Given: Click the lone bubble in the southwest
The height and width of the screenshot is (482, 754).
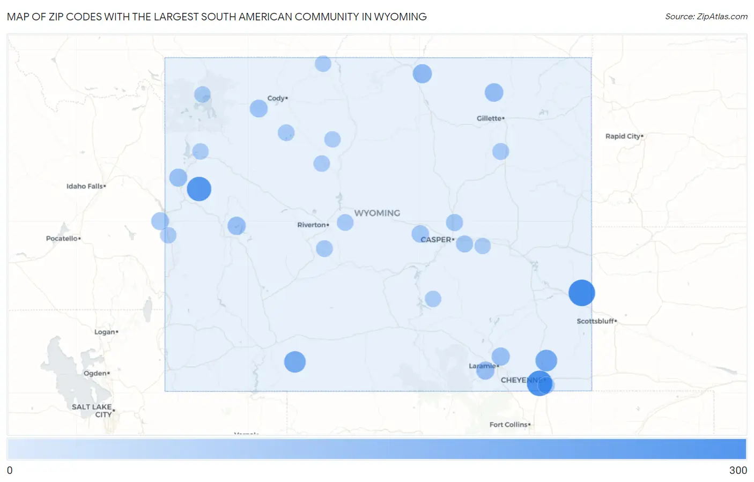Looking at the screenshot, I should click(x=294, y=362).
